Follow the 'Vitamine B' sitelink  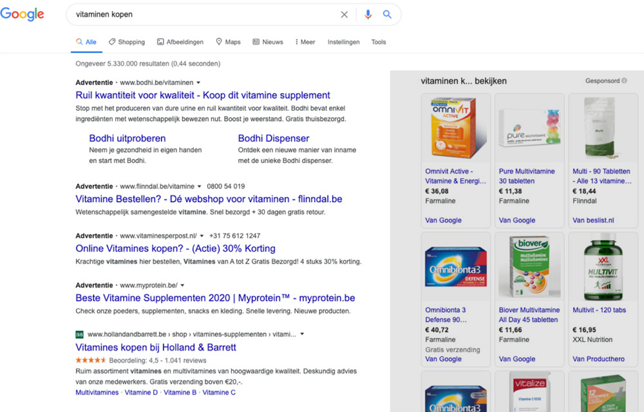[180, 392]
